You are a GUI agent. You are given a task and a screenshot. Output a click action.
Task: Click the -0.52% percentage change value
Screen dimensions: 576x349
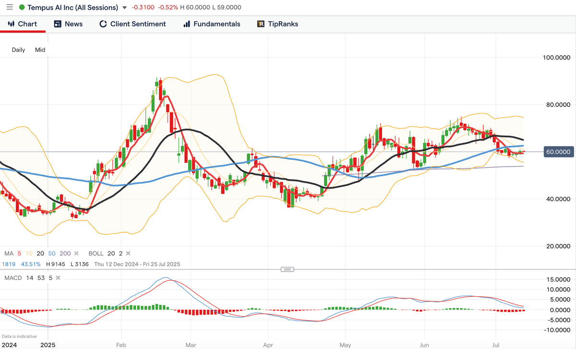coord(168,8)
